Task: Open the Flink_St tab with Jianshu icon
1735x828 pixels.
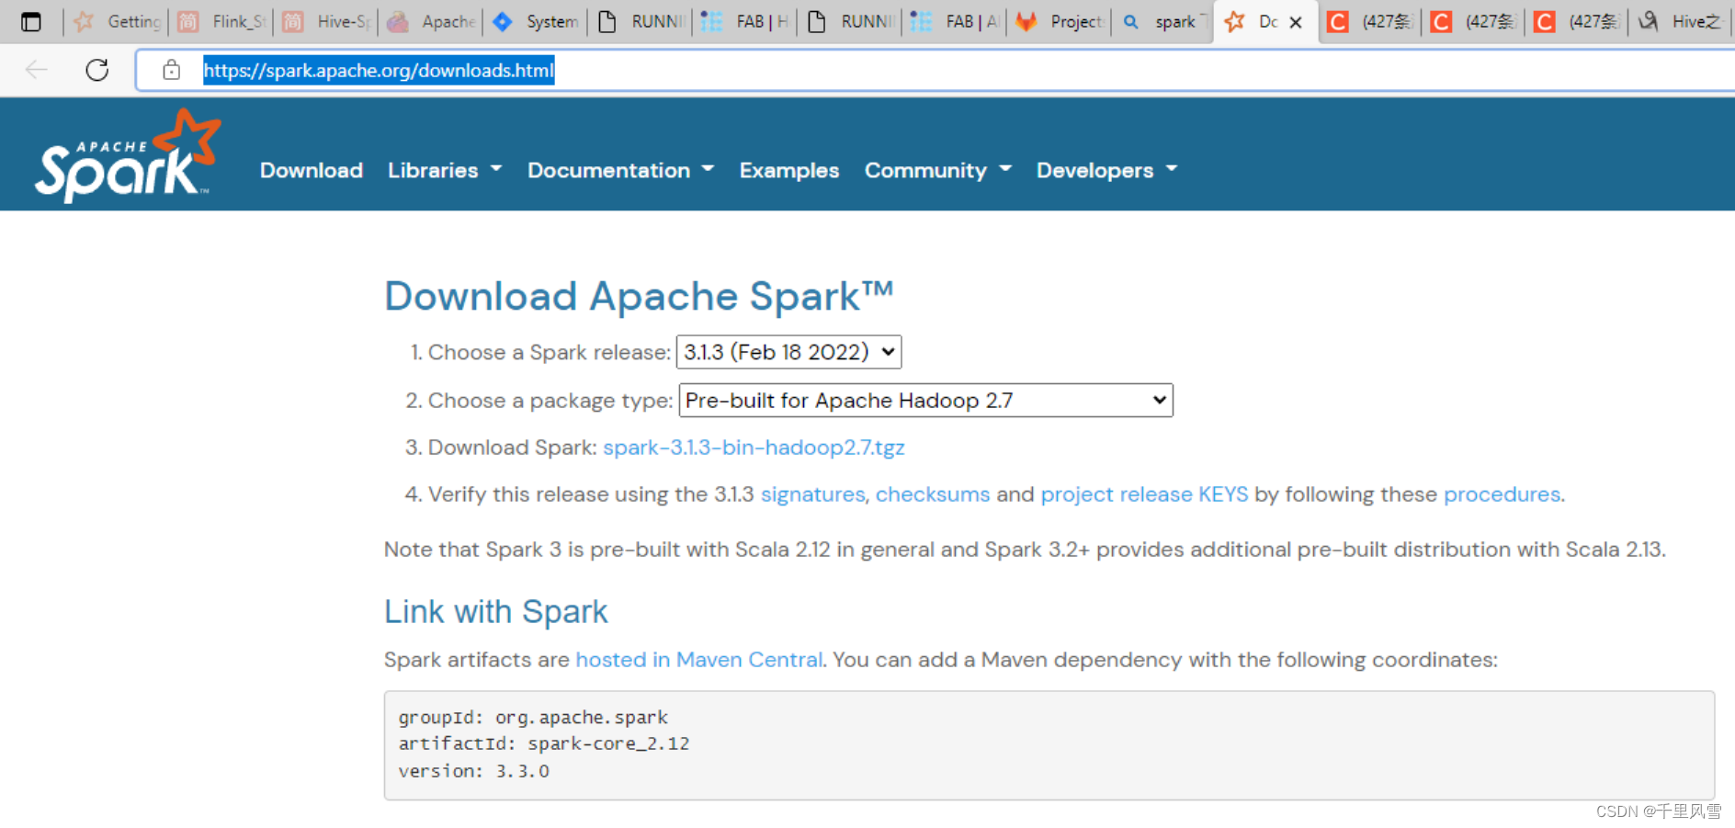Action: pyautogui.click(x=187, y=21)
